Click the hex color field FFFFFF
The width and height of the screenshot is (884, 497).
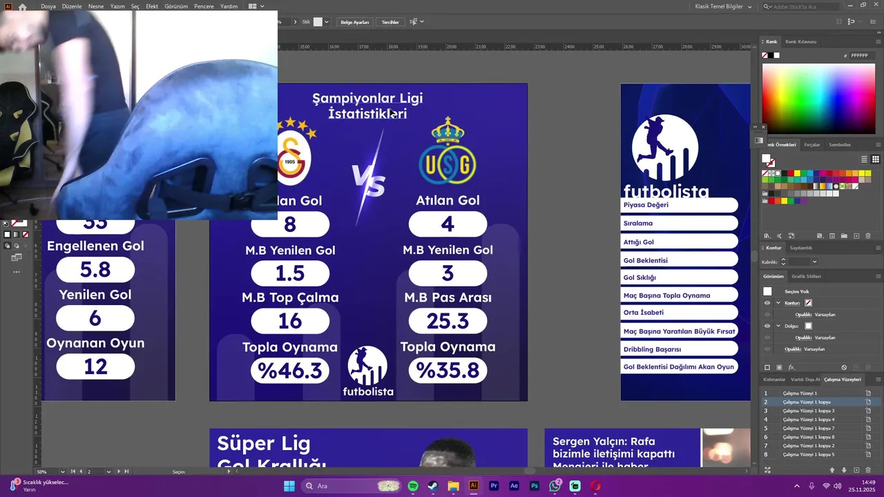(861, 56)
